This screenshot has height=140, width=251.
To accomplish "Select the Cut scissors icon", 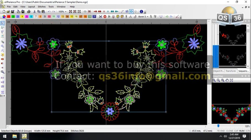I will (x=34, y=12).
